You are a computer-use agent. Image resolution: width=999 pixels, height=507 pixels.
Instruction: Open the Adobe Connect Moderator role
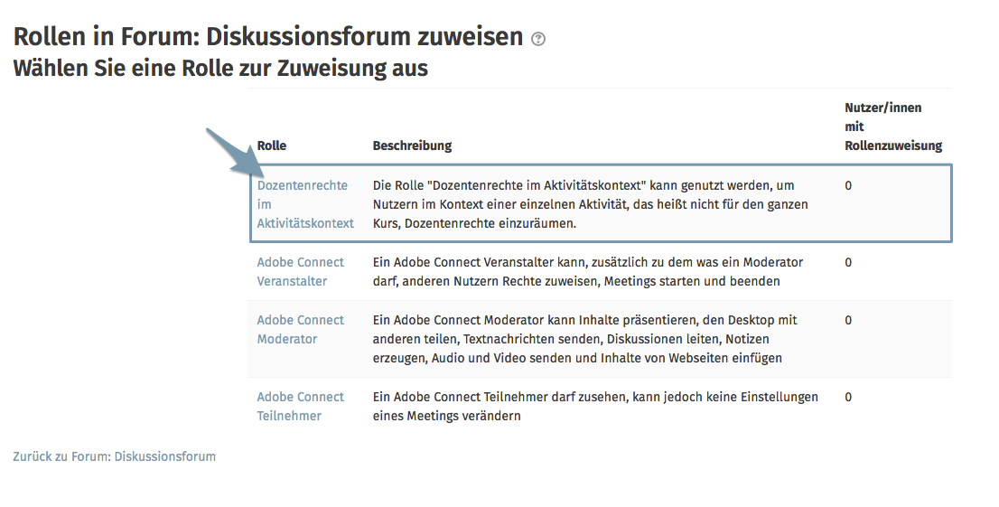click(x=300, y=330)
